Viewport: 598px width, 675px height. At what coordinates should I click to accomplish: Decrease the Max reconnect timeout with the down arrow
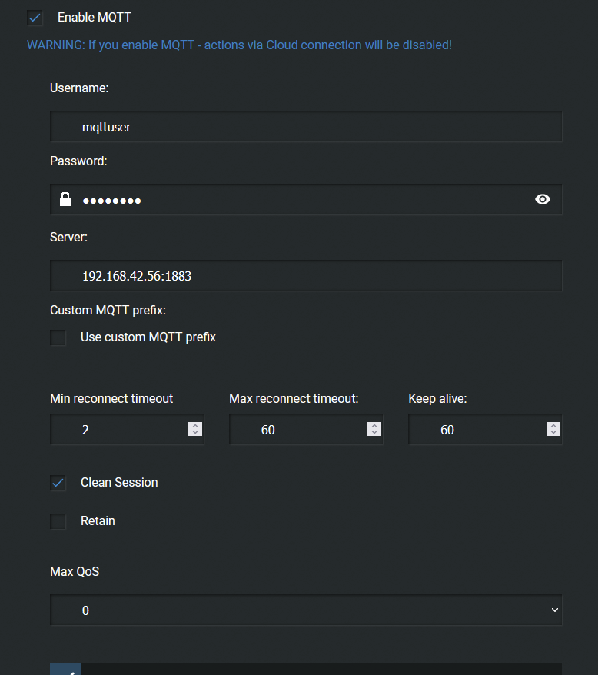374,432
